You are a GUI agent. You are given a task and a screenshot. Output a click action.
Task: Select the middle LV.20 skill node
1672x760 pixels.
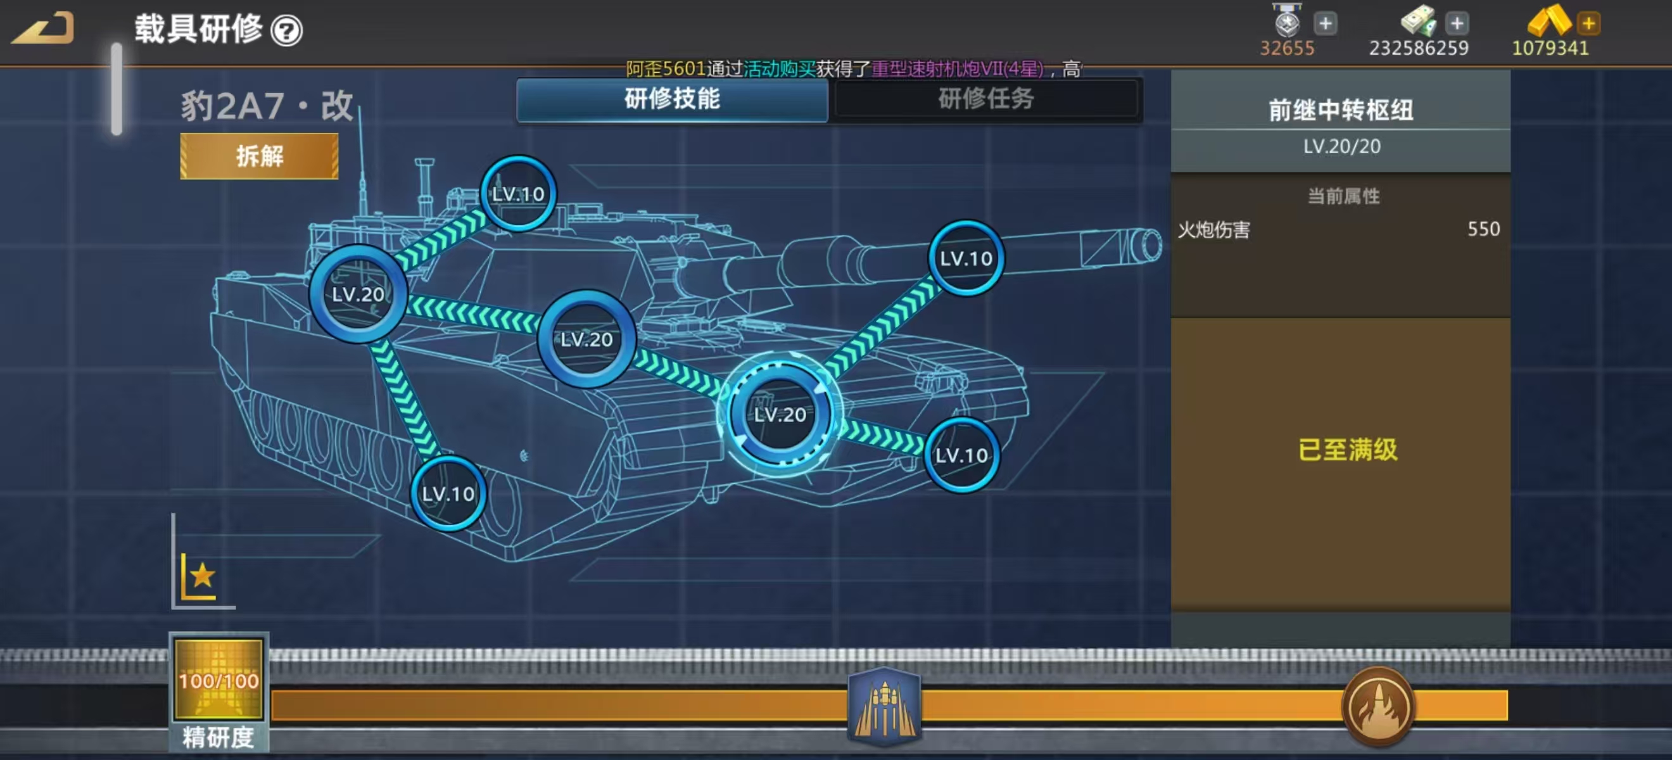[586, 339]
